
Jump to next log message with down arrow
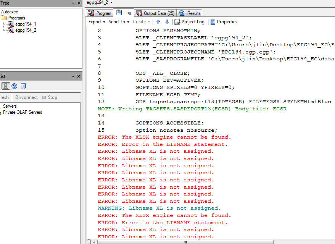[167, 22]
